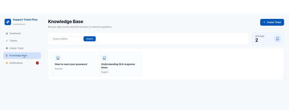Viewport: 289px width, 110px height.
Task: Click the book icon in Articles counter card
Action: click(x=277, y=39)
